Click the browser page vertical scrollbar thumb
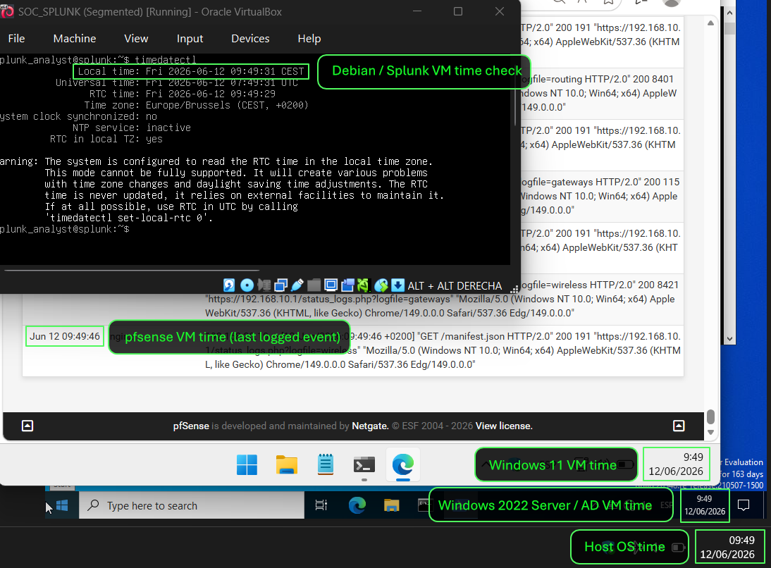 click(710, 416)
